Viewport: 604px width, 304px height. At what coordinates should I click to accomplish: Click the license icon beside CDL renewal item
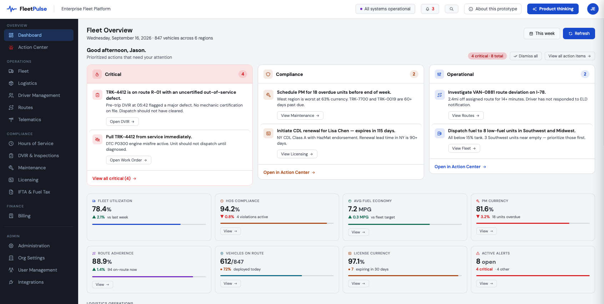click(x=268, y=133)
